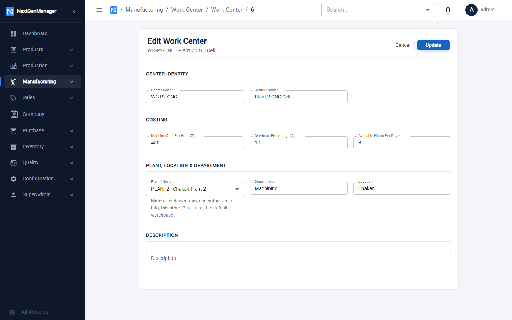The height and width of the screenshot is (320, 512).
Task: Go to Manufacturing in the breadcrumb
Action: click(x=144, y=10)
